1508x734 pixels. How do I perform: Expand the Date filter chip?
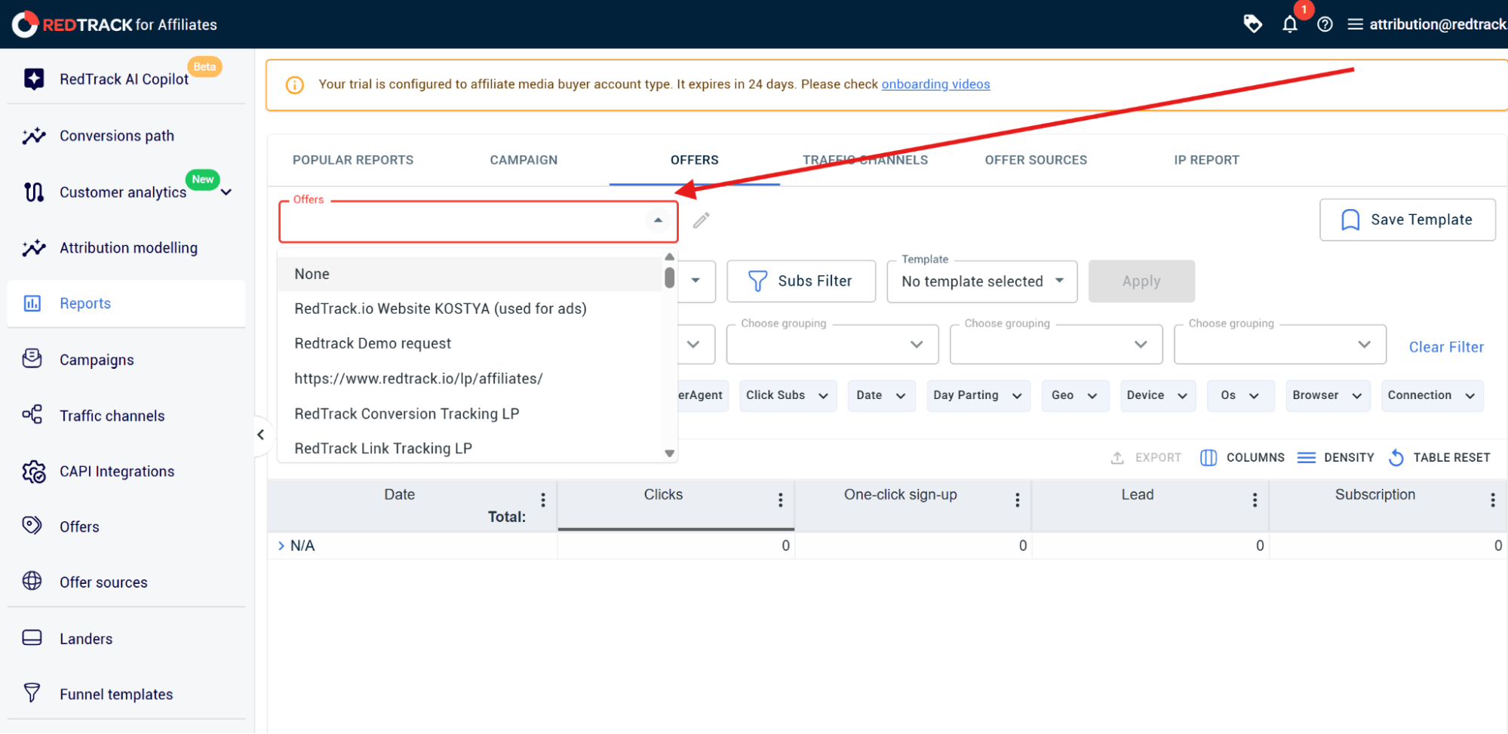pyautogui.click(x=881, y=396)
